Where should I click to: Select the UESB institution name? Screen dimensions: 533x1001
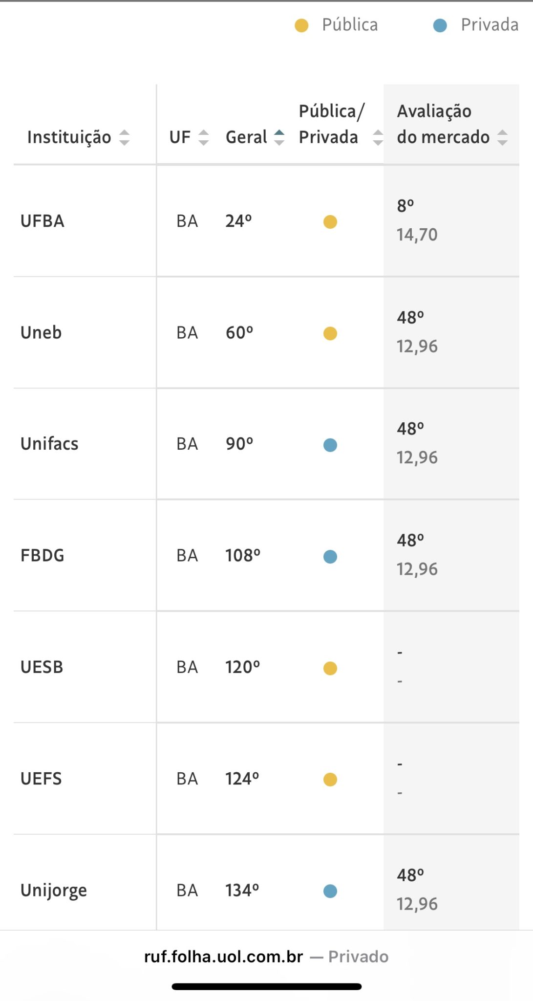[x=42, y=667]
